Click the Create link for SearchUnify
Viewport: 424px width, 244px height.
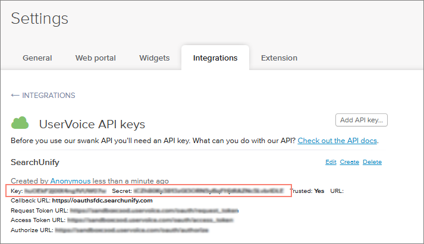click(349, 162)
